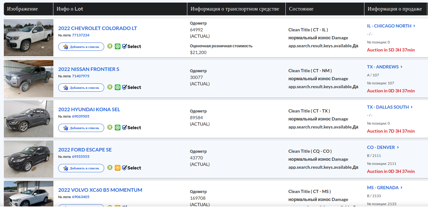View the white Chevrolet Colorado photo
428x209 pixels.
coord(29,38)
